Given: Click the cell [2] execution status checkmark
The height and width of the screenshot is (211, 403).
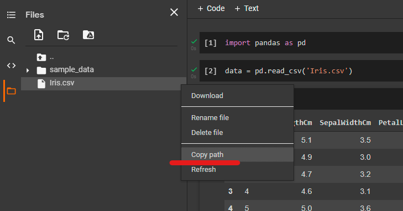Looking at the screenshot, I should tap(194, 69).
